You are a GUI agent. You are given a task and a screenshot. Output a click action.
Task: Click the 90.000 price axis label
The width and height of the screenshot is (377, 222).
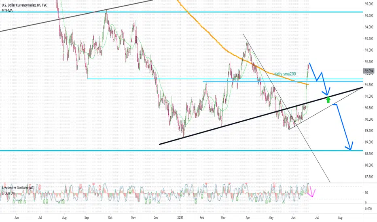pos(369,119)
